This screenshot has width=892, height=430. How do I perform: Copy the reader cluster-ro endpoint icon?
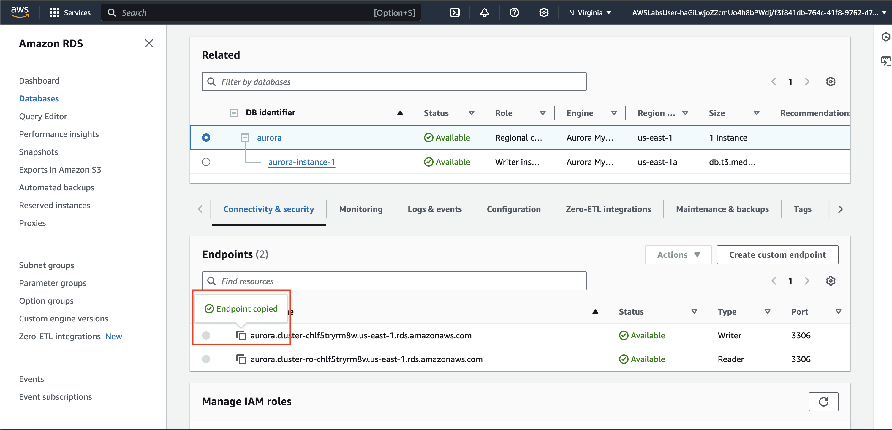pos(241,359)
